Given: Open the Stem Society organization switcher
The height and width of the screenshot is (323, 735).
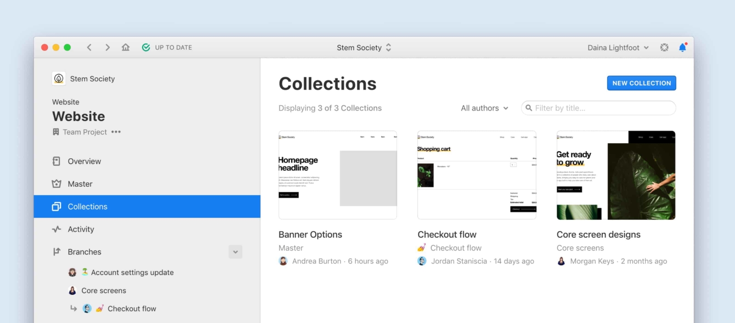Looking at the screenshot, I should (364, 47).
